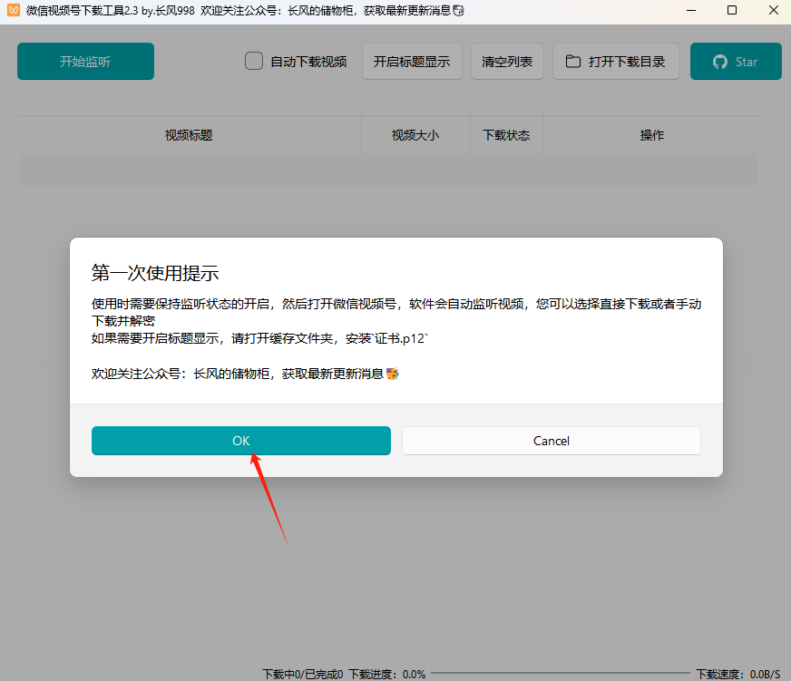Clear the list with 清空列表
791x681 pixels.
(x=507, y=61)
